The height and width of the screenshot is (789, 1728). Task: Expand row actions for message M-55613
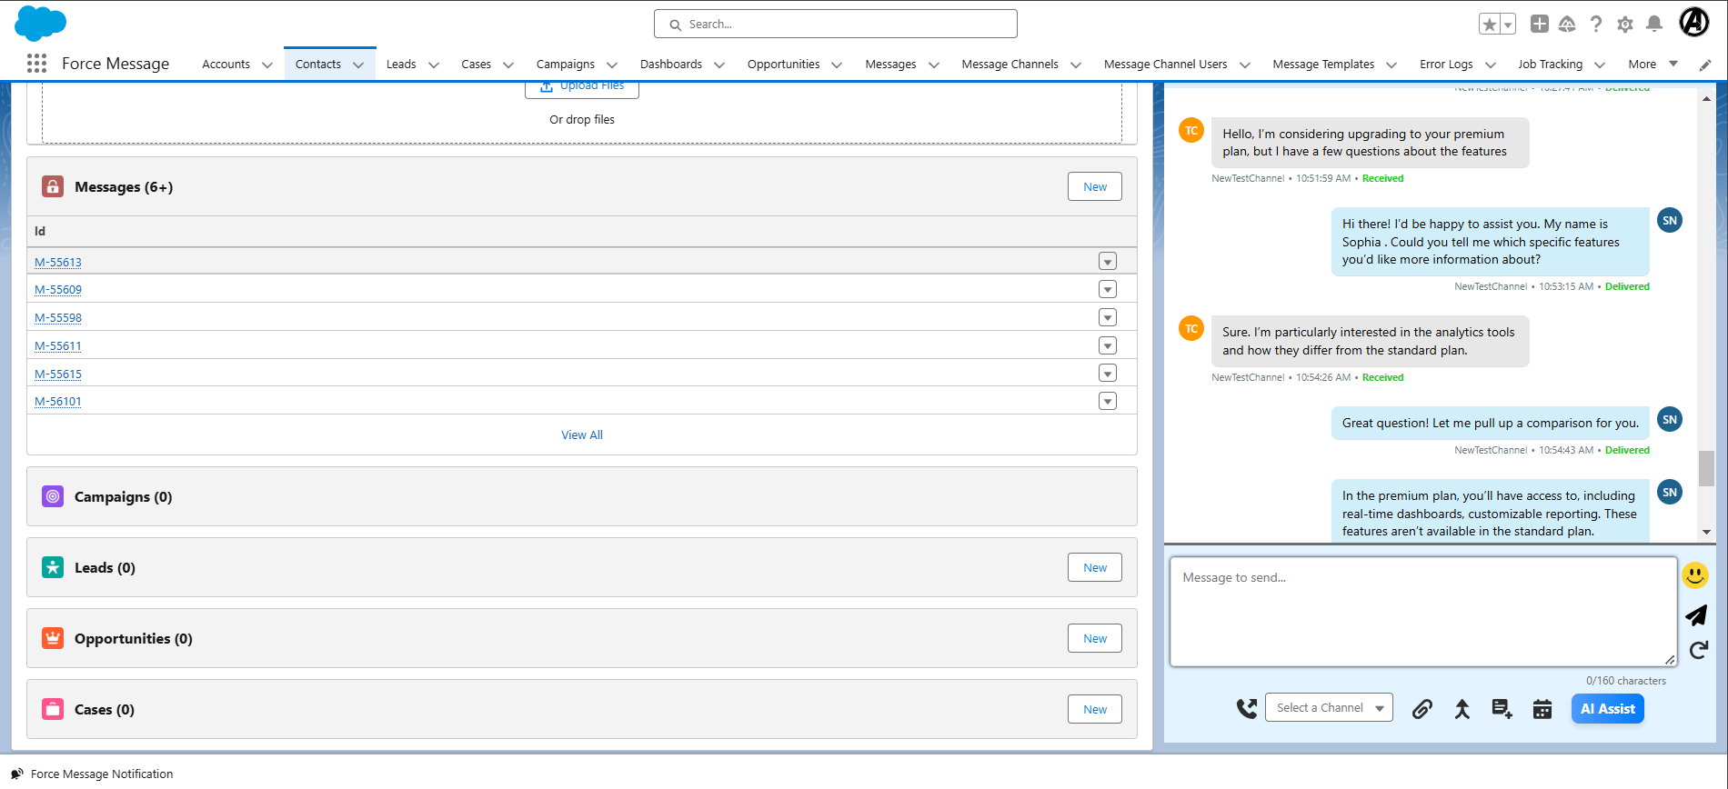[x=1107, y=262]
